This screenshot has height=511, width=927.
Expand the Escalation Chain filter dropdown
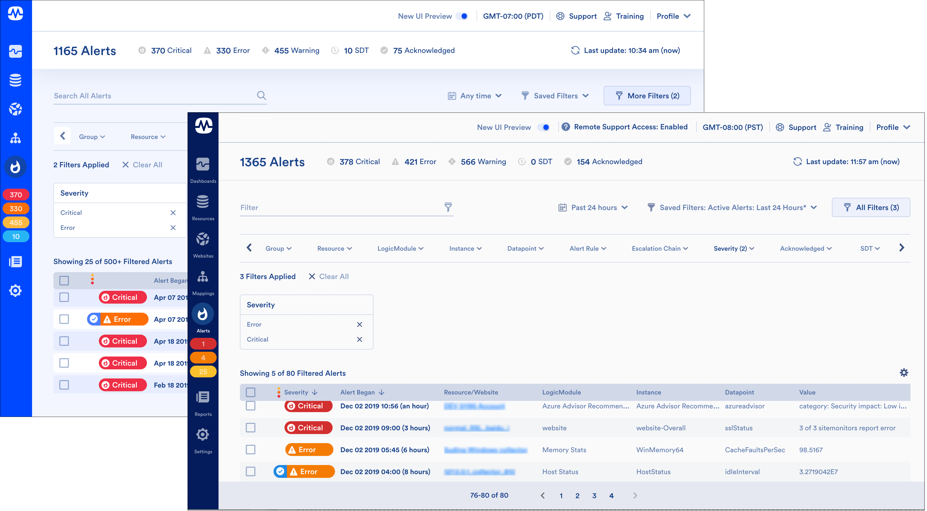click(x=660, y=249)
